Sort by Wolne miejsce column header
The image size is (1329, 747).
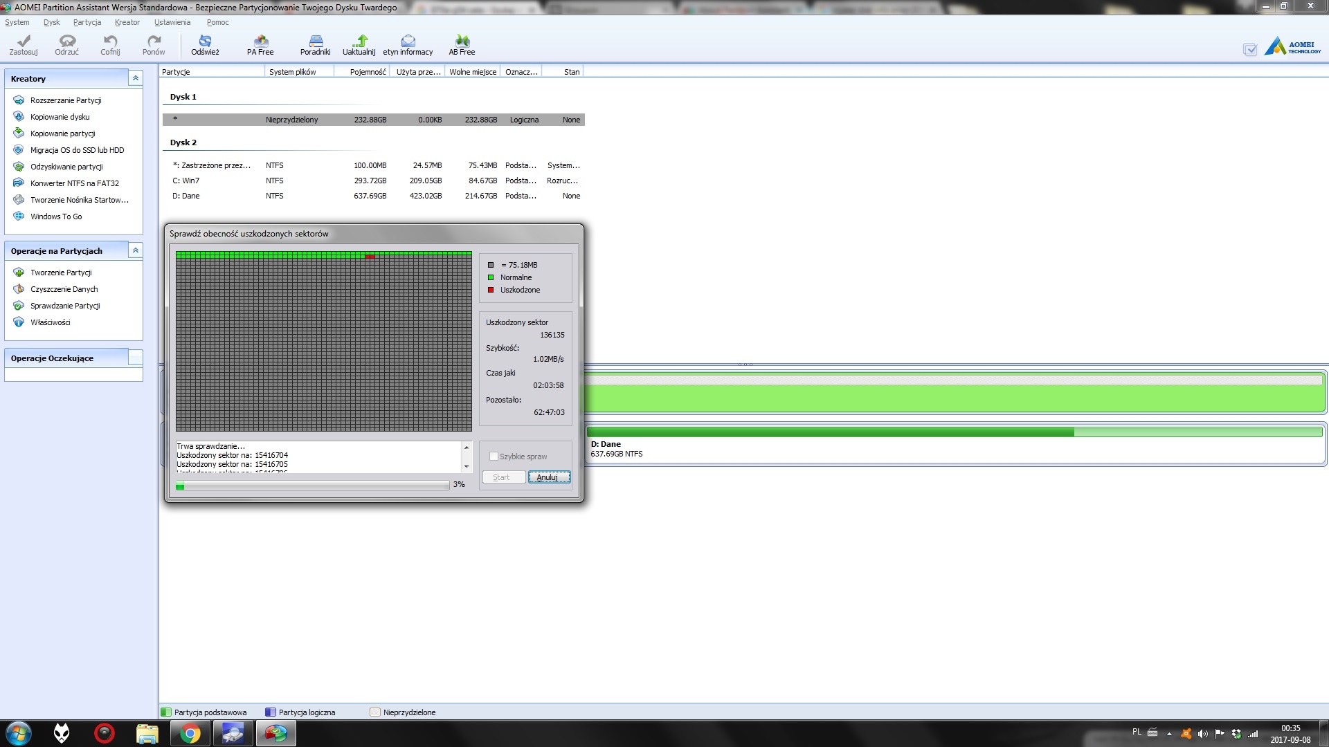[473, 72]
